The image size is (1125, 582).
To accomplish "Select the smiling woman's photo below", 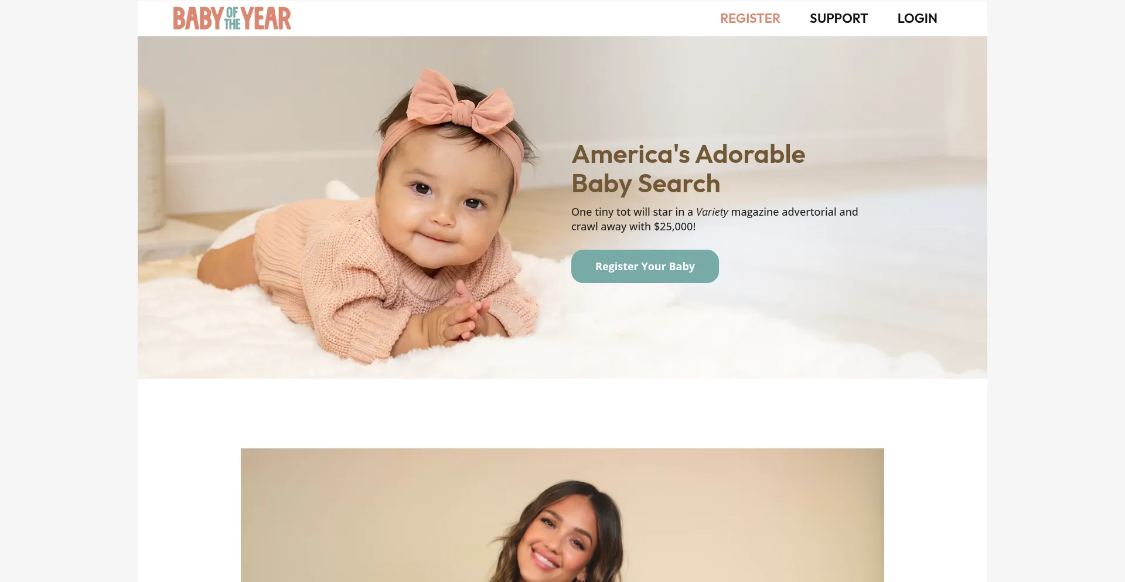I will coord(562,515).
